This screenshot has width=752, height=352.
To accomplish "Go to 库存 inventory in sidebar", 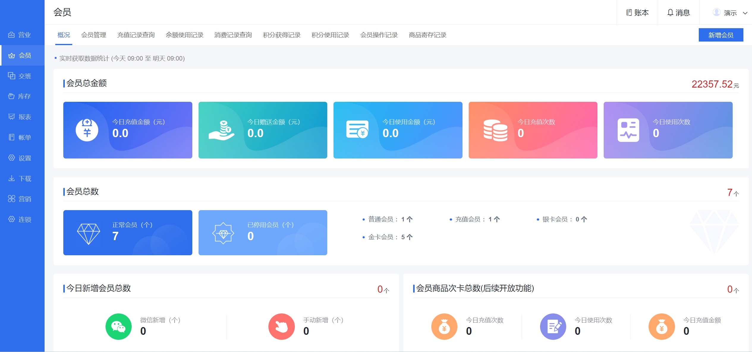I will 20,96.
